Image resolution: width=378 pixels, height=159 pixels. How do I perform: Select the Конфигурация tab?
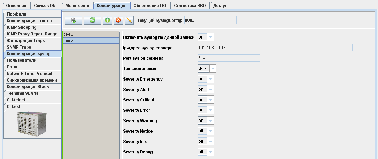point(112,6)
